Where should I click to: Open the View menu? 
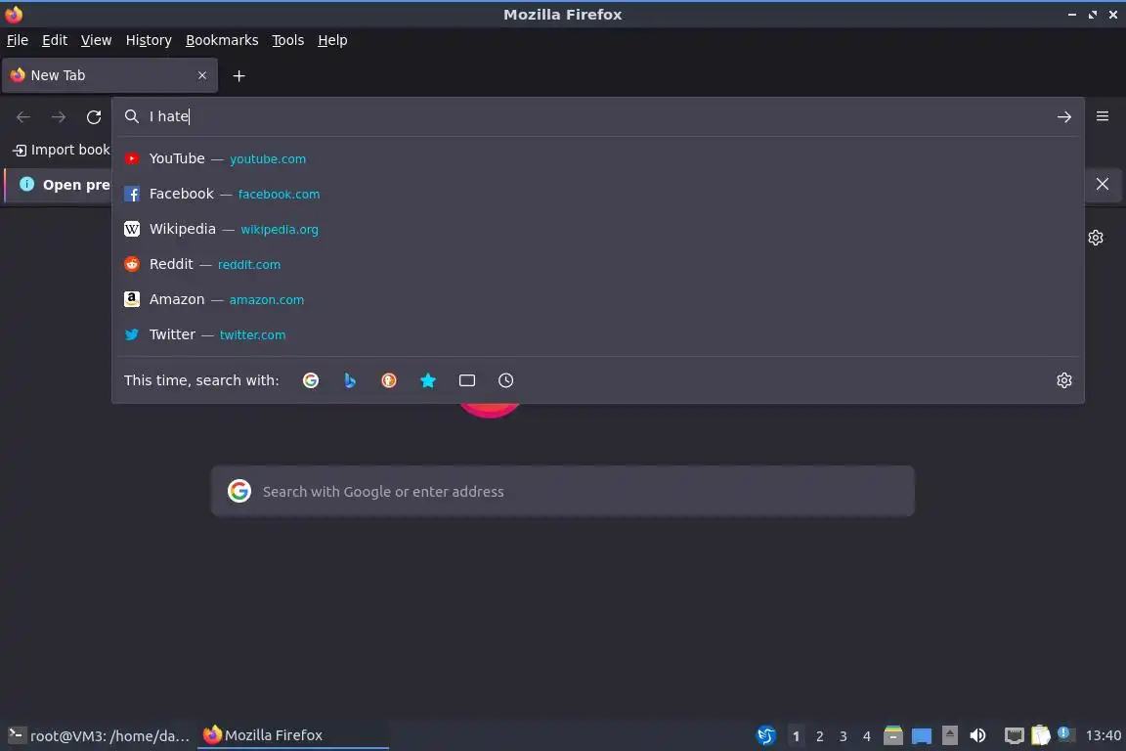pos(96,40)
